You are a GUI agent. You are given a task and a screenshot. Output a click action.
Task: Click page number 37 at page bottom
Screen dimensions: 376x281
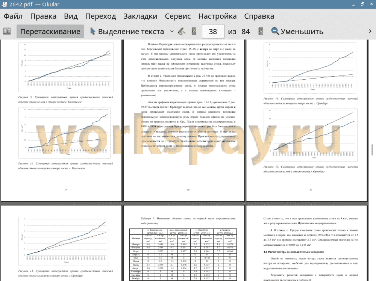pyautogui.click(x=65, y=190)
